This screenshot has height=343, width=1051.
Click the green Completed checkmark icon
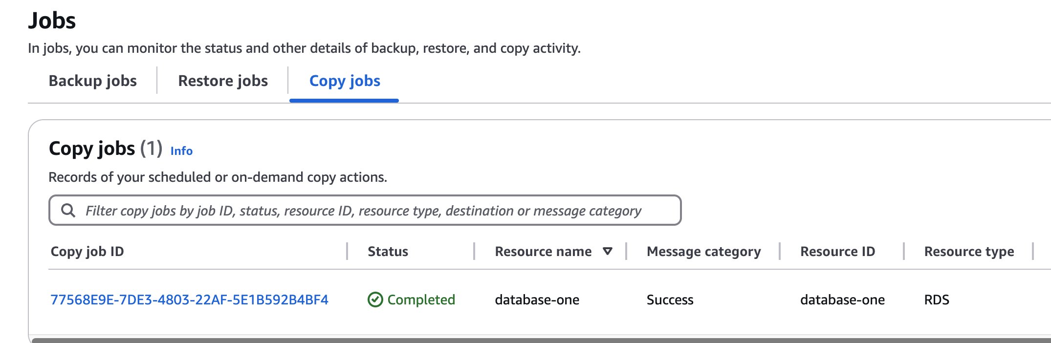click(x=375, y=300)
